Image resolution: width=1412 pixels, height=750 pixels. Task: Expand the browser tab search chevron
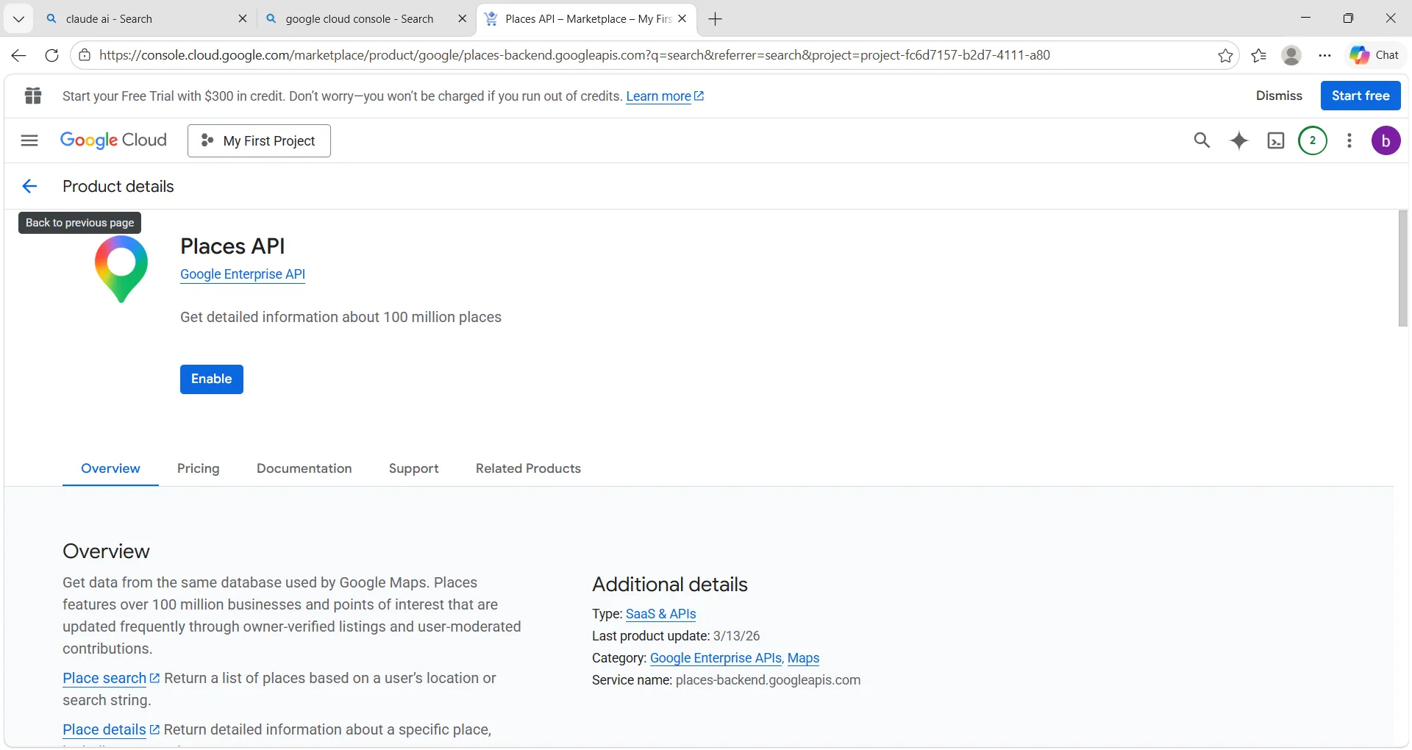(x=18, y=19)
